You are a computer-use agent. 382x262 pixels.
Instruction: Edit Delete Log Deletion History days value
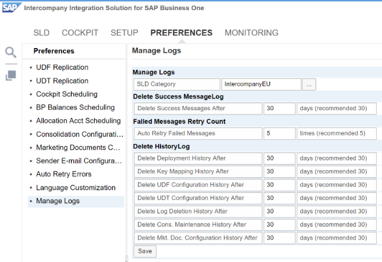point(279,212)
